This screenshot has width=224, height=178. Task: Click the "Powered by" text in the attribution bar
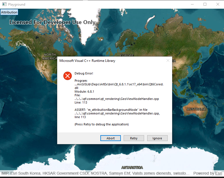click(204, 173)
